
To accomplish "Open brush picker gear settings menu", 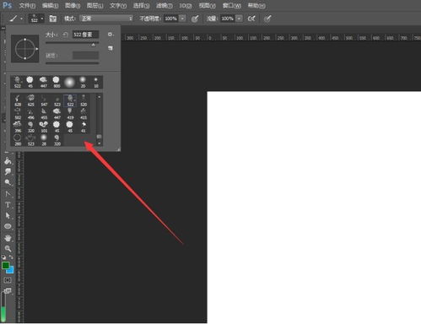I will (x=111, y=35).
